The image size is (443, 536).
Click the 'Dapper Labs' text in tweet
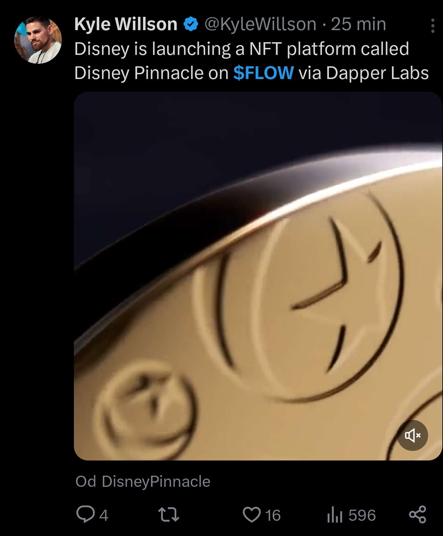[377, 73]
